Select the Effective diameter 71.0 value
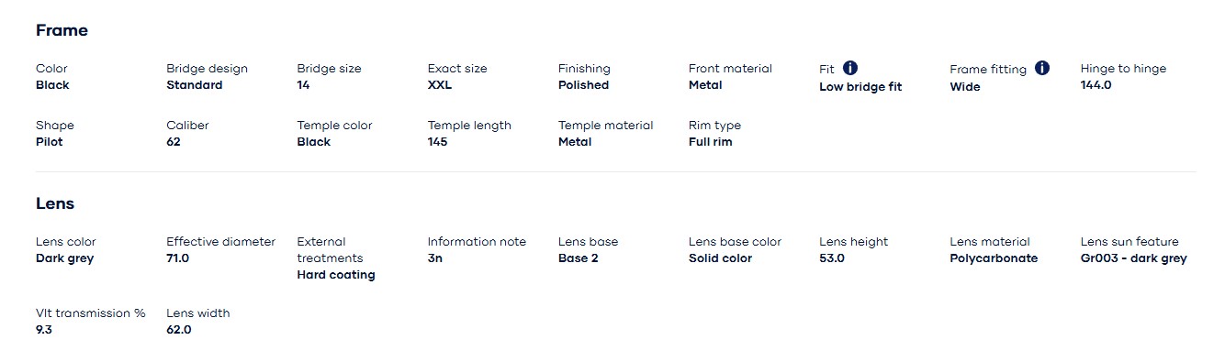 [178, 258]
